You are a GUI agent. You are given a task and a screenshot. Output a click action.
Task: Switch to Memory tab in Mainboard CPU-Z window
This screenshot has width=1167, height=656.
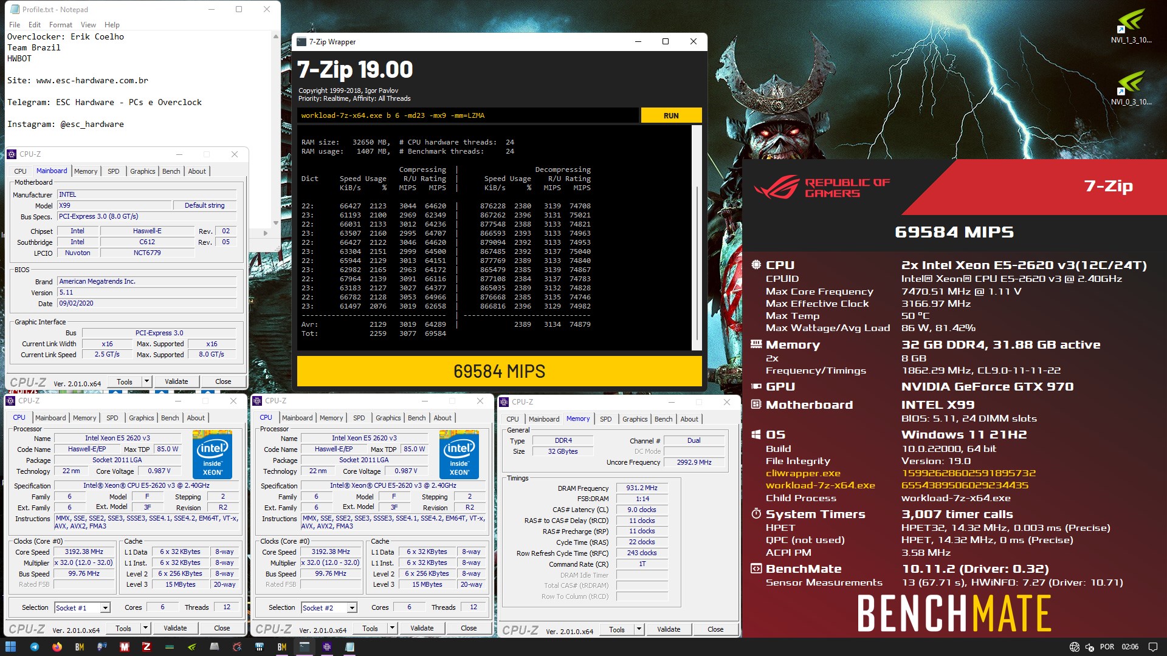click(x=86, y=171)
